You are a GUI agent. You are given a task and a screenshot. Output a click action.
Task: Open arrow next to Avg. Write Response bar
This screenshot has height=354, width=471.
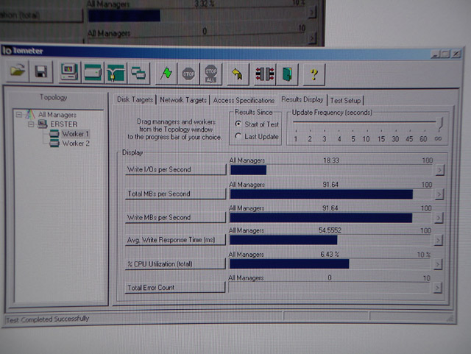point(439,241)
